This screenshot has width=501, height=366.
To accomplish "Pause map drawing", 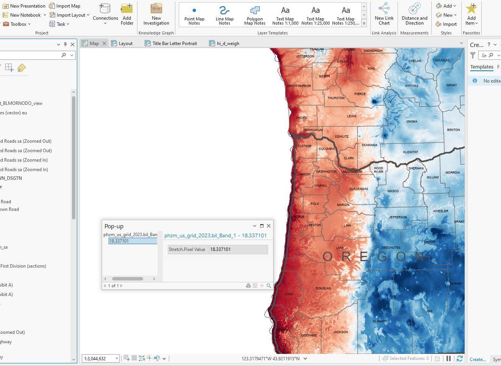I will 448,358.
